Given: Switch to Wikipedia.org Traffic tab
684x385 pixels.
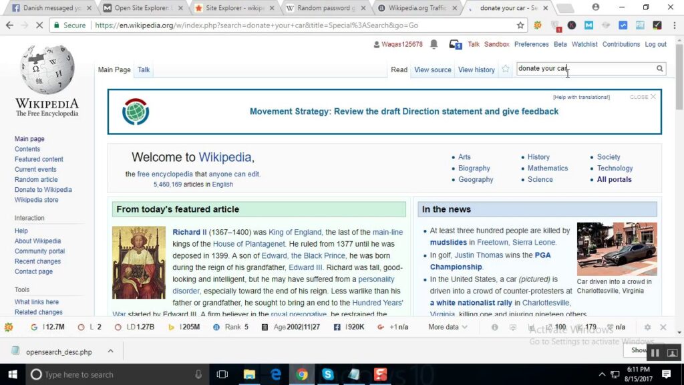Looking at the screenshot, I should (416, 8).
